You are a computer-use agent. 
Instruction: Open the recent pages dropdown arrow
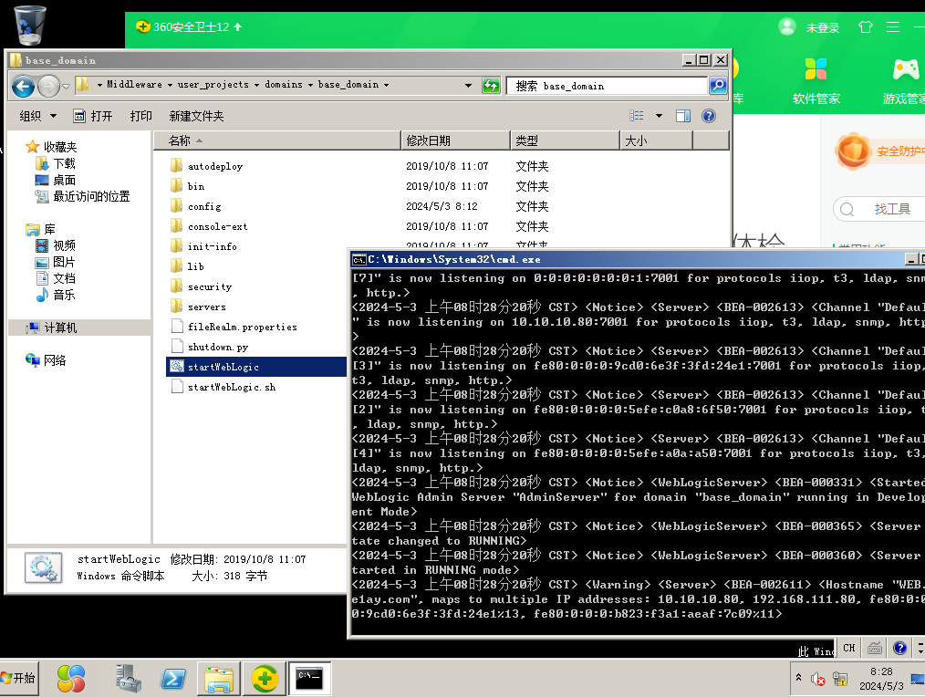pyautogui.click(x=66, y=86)
